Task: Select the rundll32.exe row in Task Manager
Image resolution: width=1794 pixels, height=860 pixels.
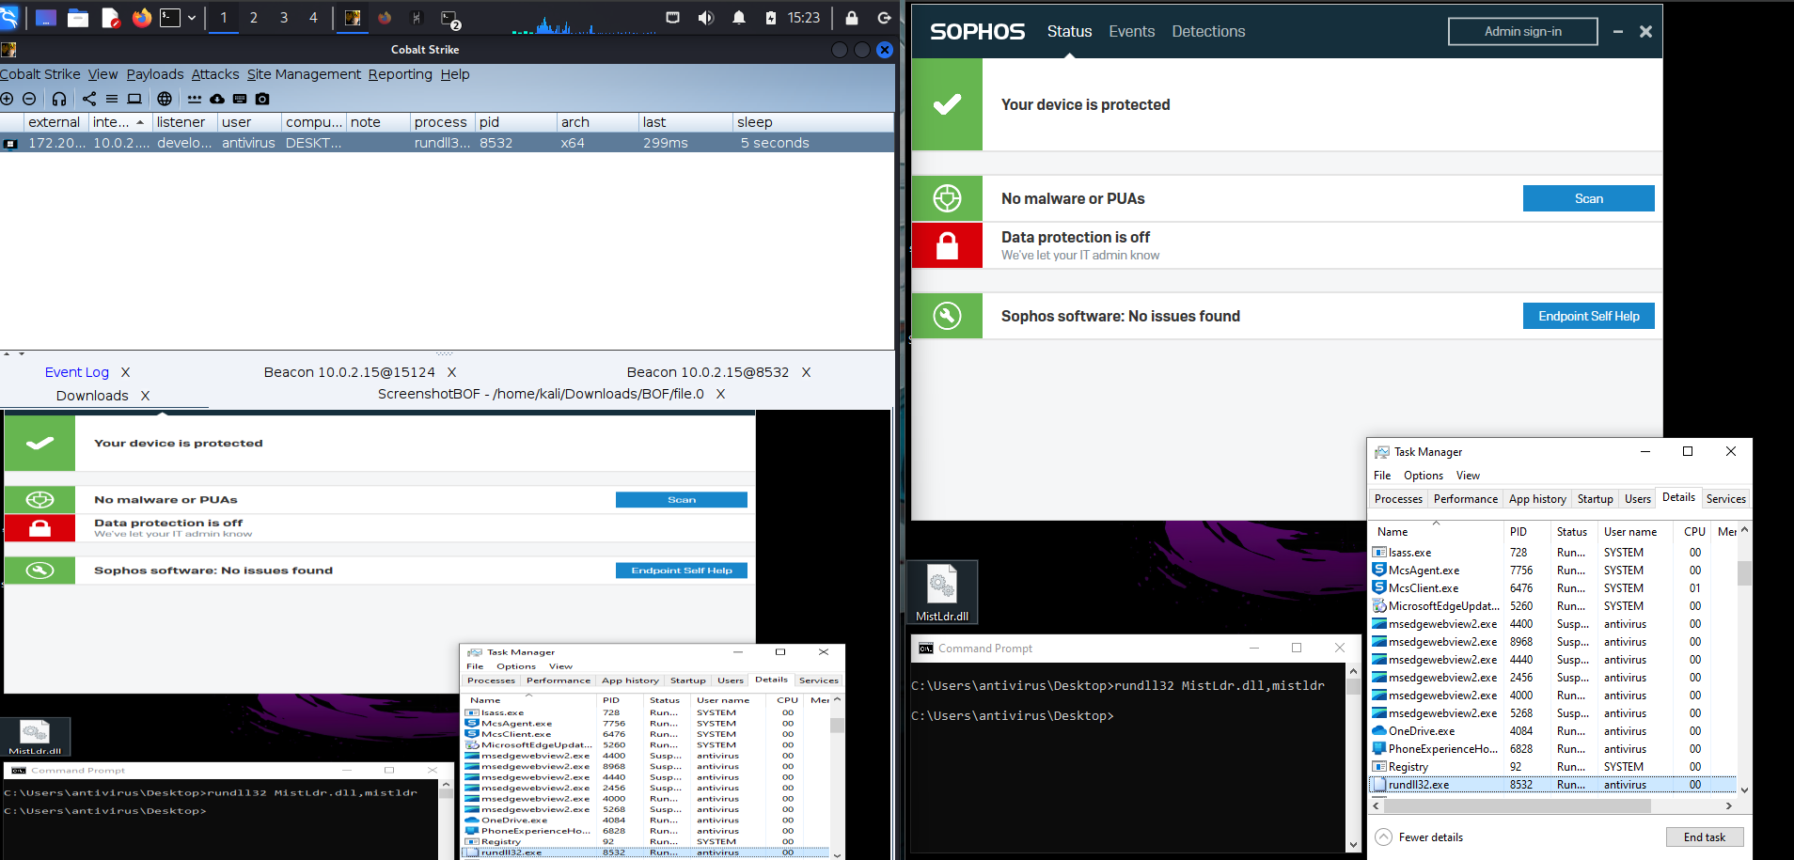Action: (x=1552, y=785)
